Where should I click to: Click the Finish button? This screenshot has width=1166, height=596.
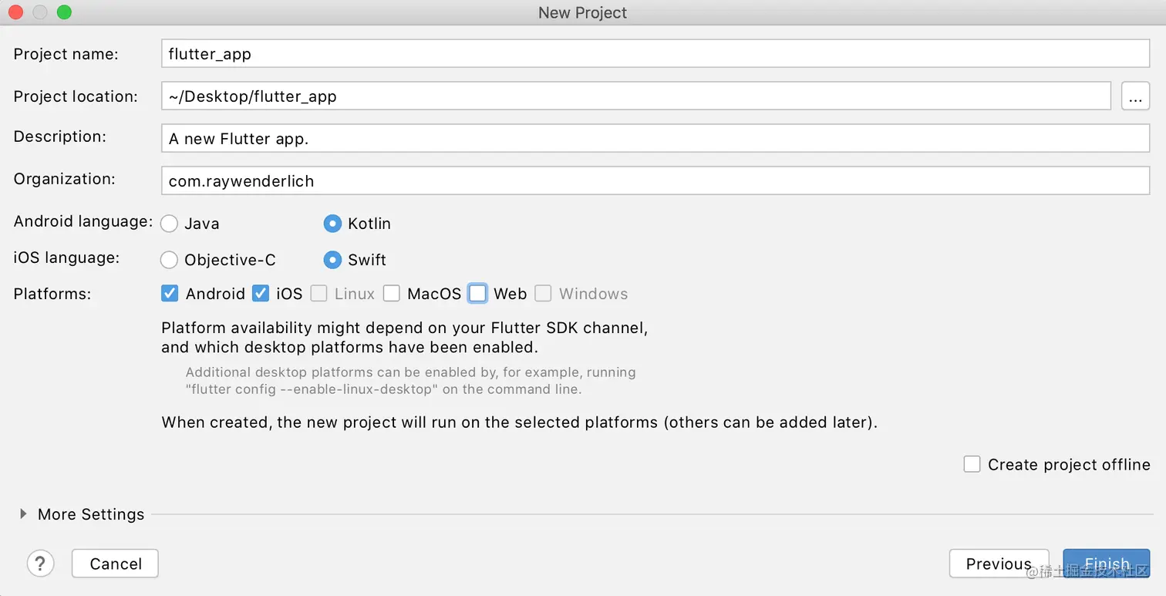click(x=1107, y=564)
